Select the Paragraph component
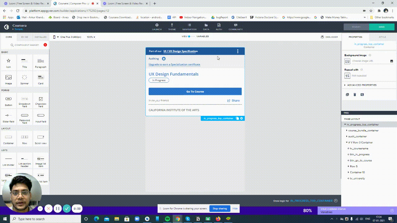The height and width of the screenshot is (223, 397). click(41, 62)
